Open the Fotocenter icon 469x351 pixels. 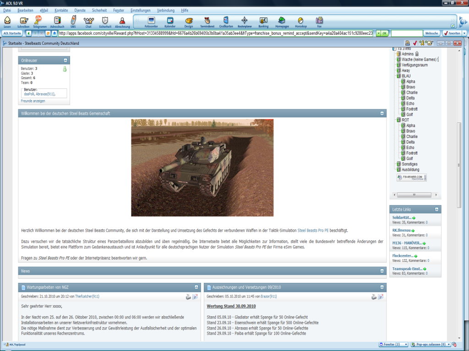tap(151, 21)
